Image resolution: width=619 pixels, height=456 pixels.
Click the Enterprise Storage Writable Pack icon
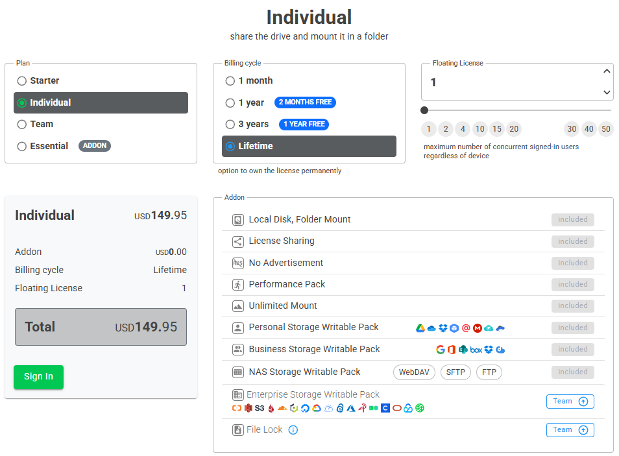click(237, 394)
